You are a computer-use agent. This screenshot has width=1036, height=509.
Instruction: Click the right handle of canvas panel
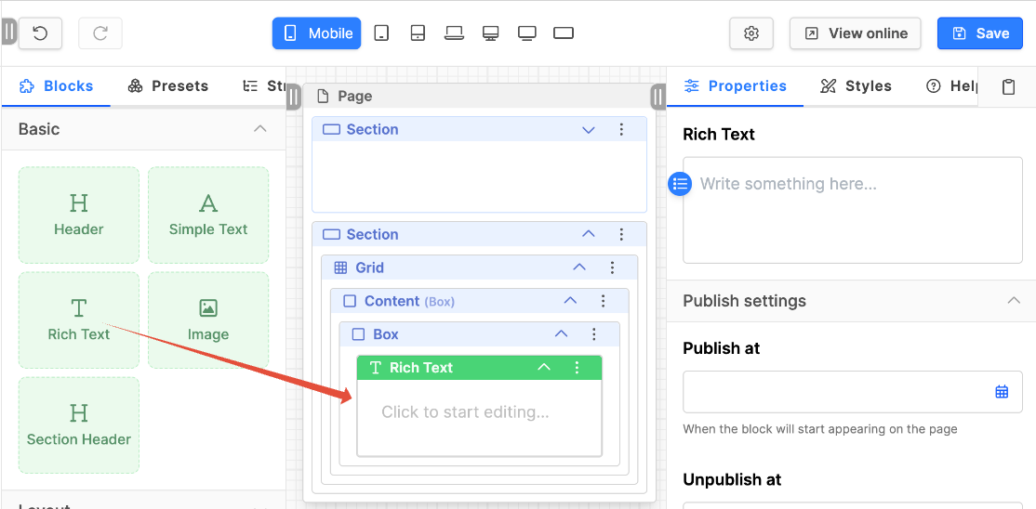(657, 98)
